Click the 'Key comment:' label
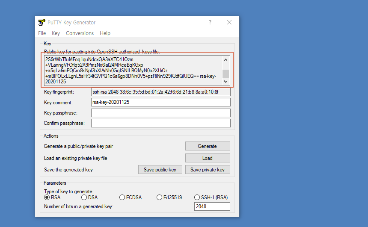 click(x=58, y=103)
